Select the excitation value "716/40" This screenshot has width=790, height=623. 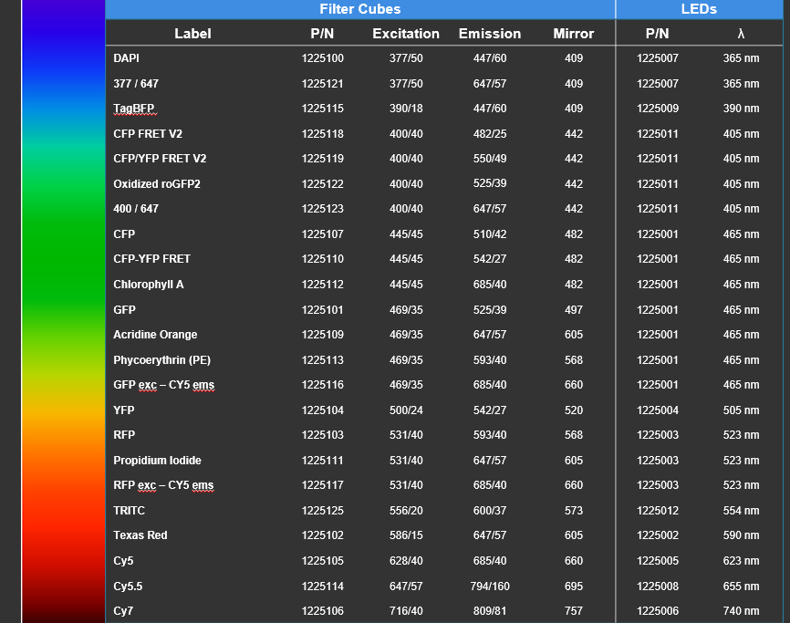coord(406,611)
